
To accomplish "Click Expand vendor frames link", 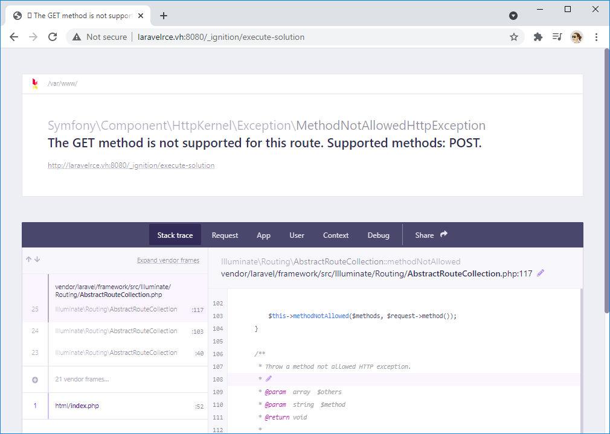I will 168,261.
